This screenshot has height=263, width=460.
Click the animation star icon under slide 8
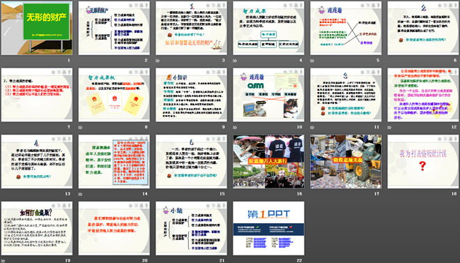point(80,127)
